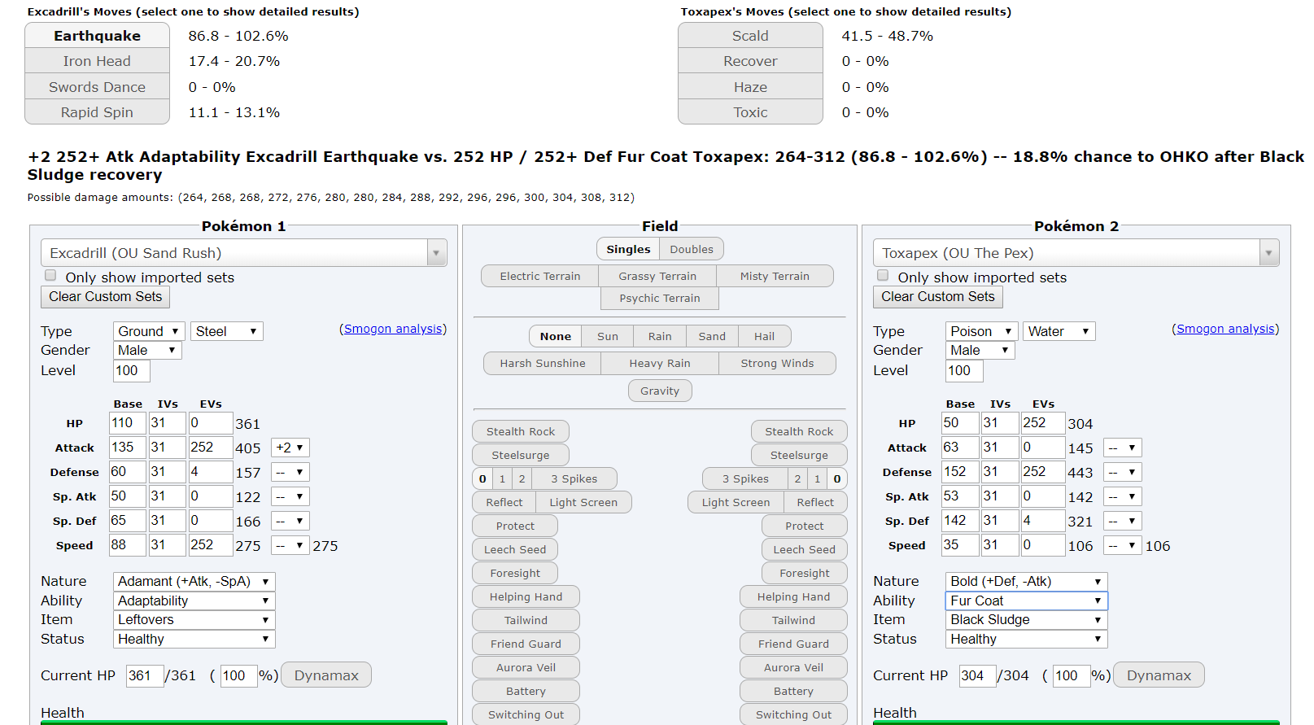Image resolution: width=1314 pixels, height=725 pixels.
Task: Toggle Stealth Rock on Toxapex's side
Action: (x=798, y=431)
